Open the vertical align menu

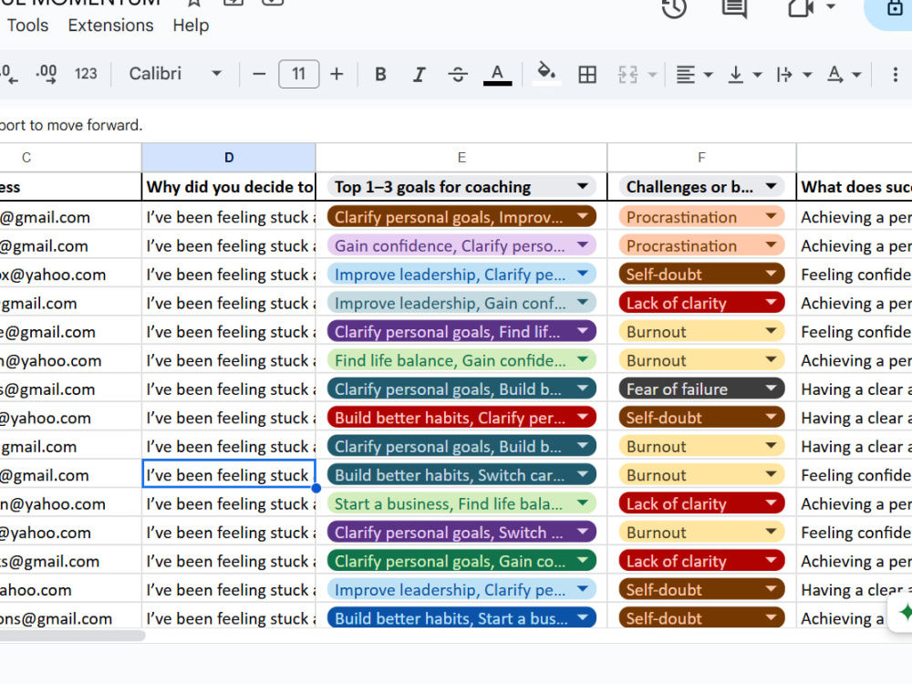(744, 75)
